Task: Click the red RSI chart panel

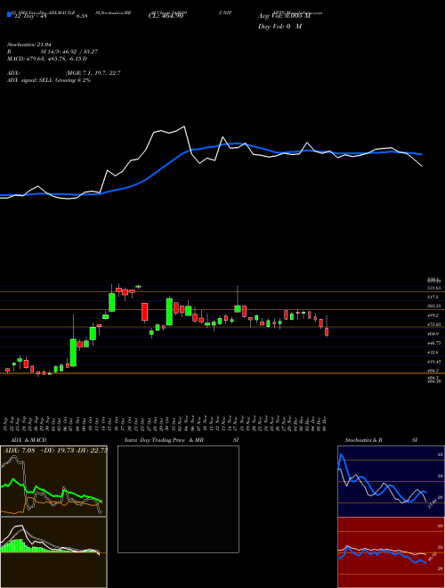Action: pyautogui.click(x=391, y=552)
